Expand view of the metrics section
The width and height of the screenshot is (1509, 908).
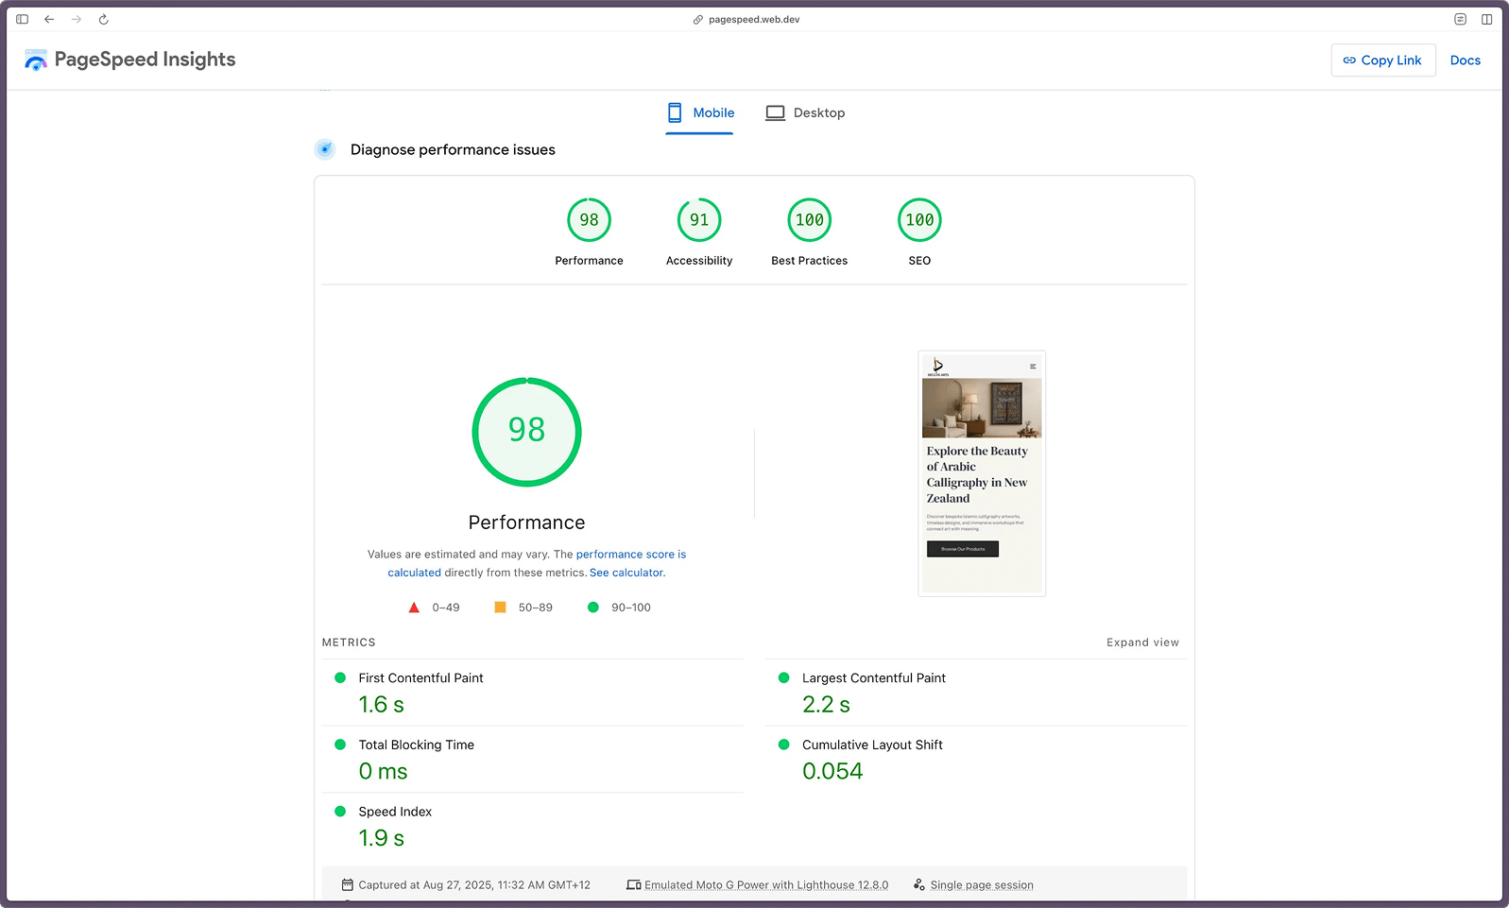pyautogui.click(x=1142, y=642)
